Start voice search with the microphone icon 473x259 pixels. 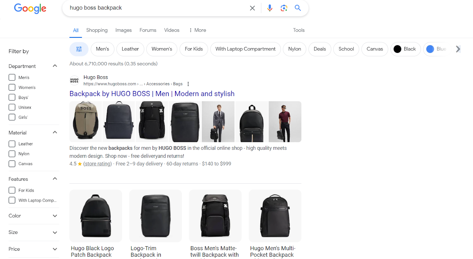[x=270, y=8]
